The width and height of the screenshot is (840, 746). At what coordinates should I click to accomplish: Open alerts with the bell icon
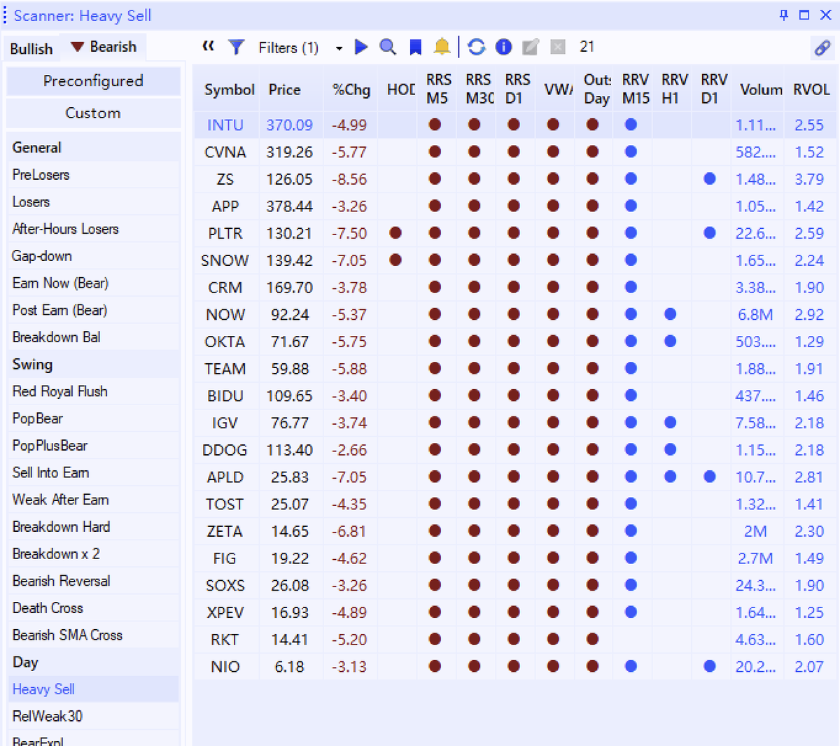tap(442, 47)
